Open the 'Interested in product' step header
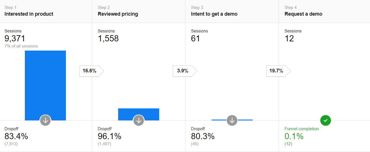 [29, 14]
